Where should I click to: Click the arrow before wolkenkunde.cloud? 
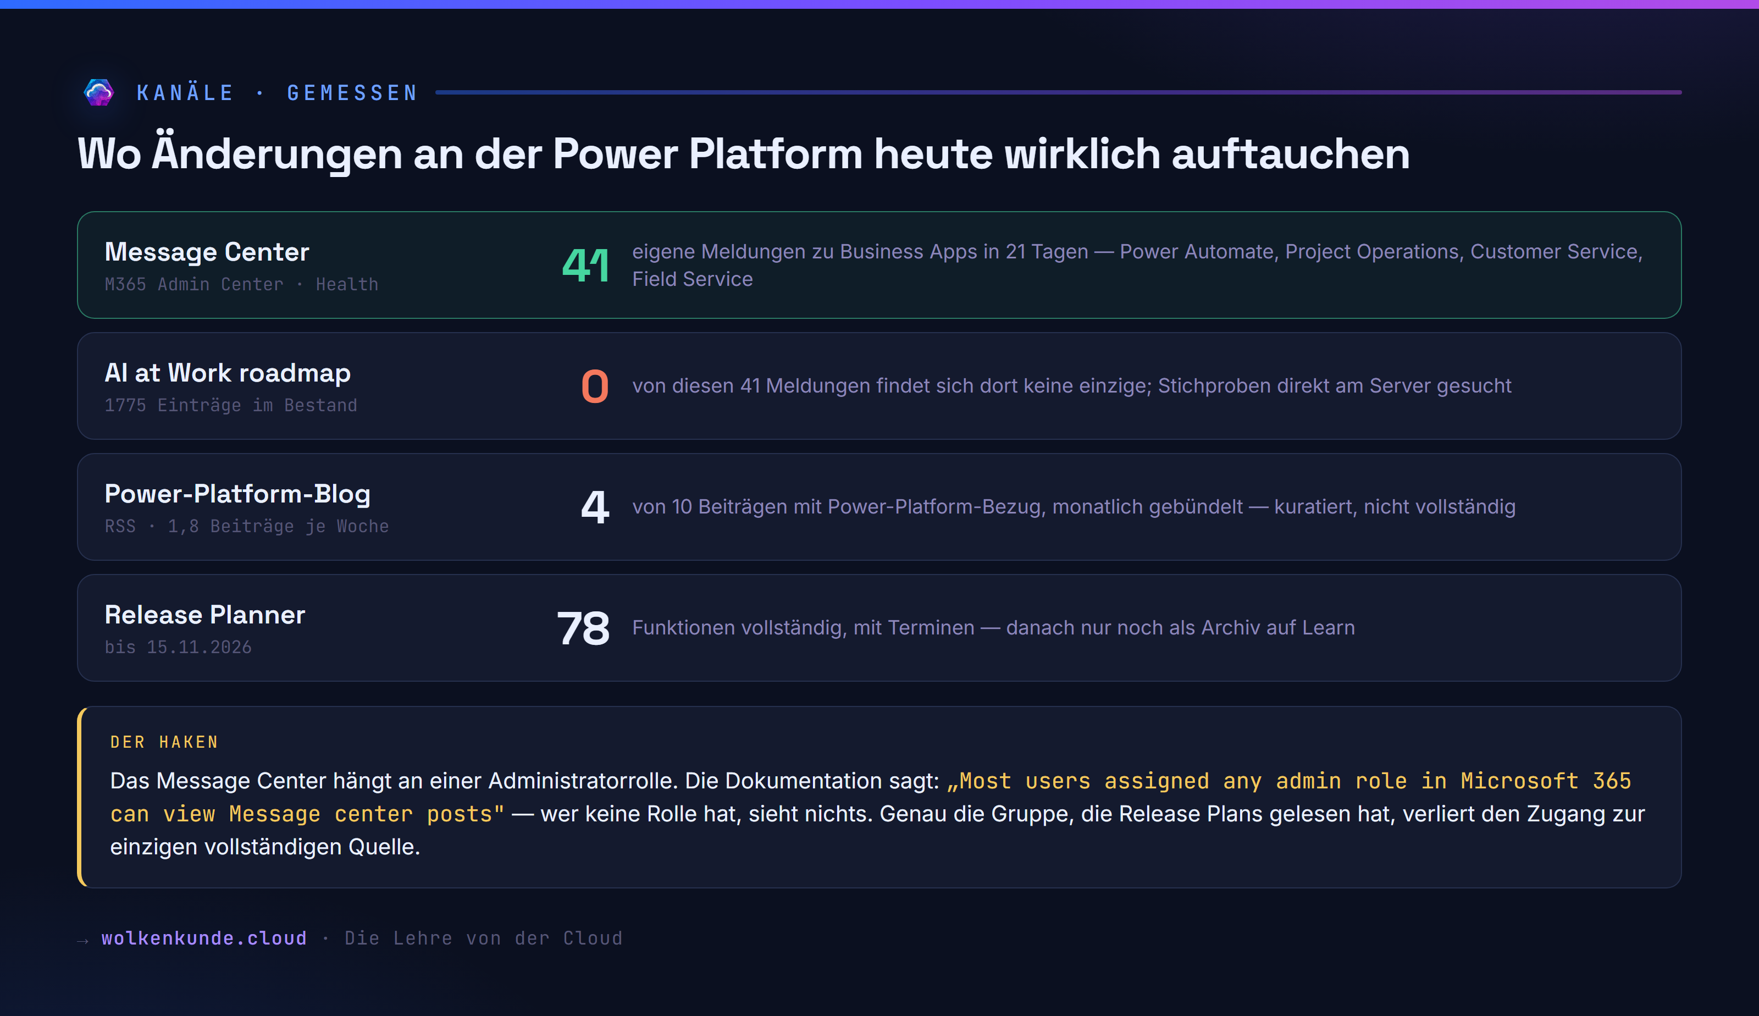tap(83, 940)
